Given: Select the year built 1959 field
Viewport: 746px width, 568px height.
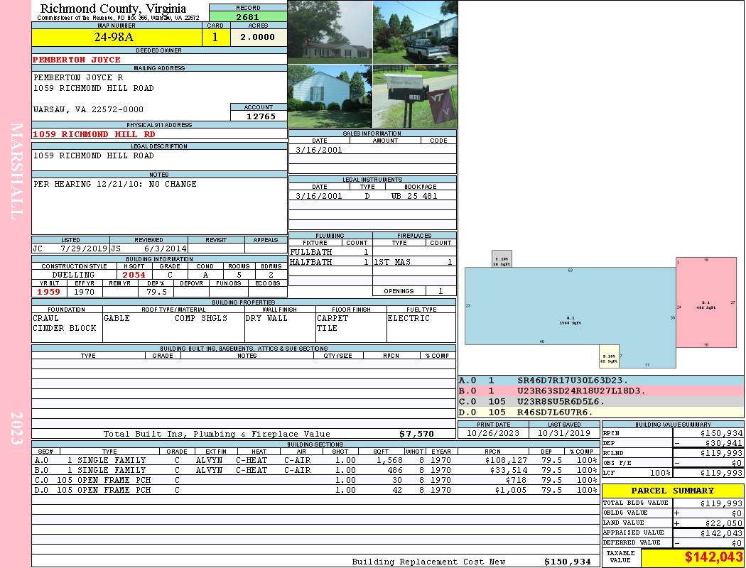Looking at the screenshot, I should point(48,292).
